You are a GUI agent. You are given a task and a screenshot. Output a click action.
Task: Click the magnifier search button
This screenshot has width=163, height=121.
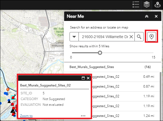click(139, 37)
